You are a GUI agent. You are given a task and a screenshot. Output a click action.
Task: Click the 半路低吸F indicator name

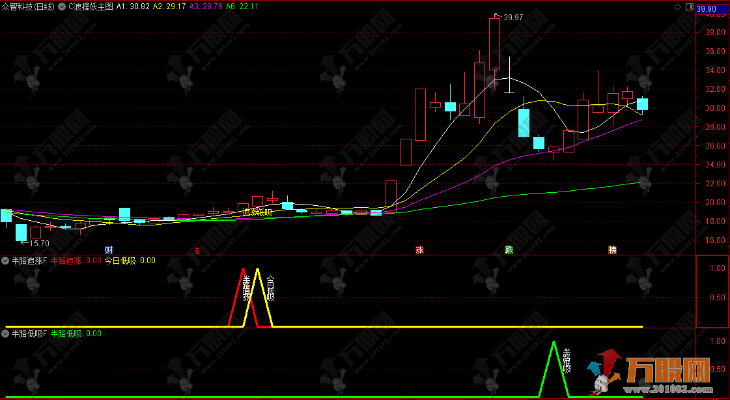pyautogui.click(x=29, y=334)
